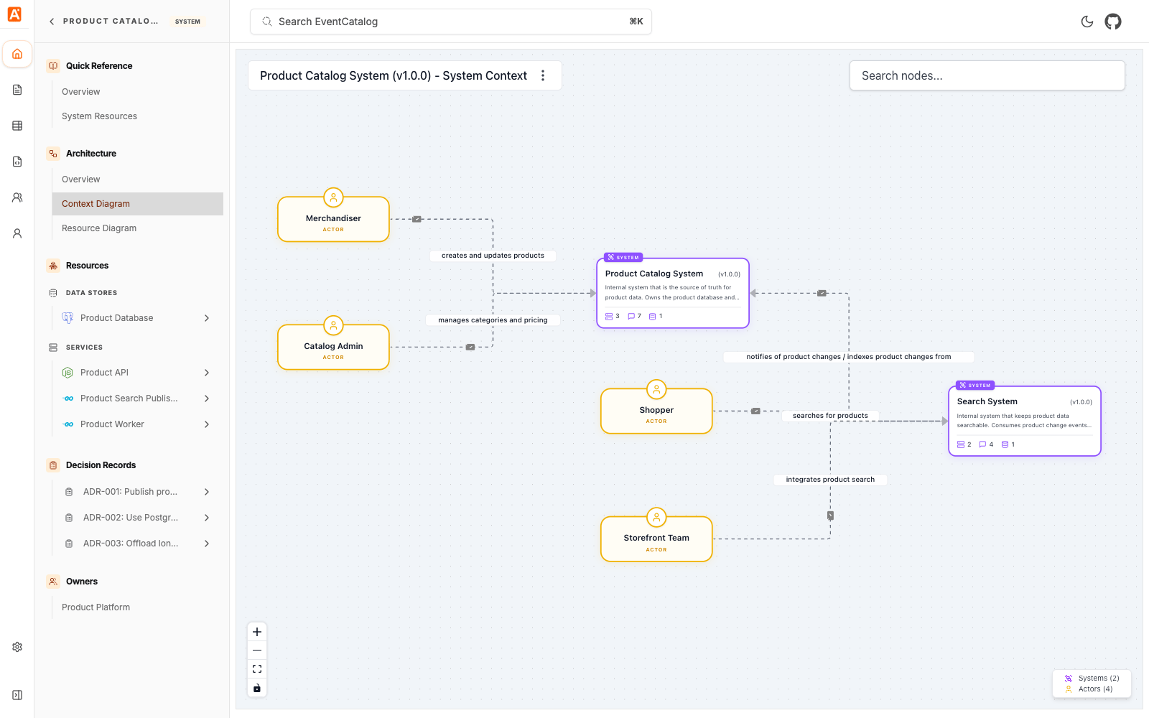This screenshot has width=1149, height=718.
Task: Click 'searches for products' edge label
Action: click(x=830, y=416)
